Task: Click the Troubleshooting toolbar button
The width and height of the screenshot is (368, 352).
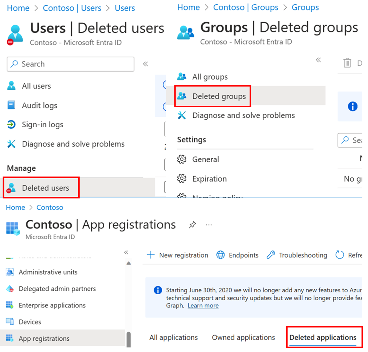Action: click(297, 255)
